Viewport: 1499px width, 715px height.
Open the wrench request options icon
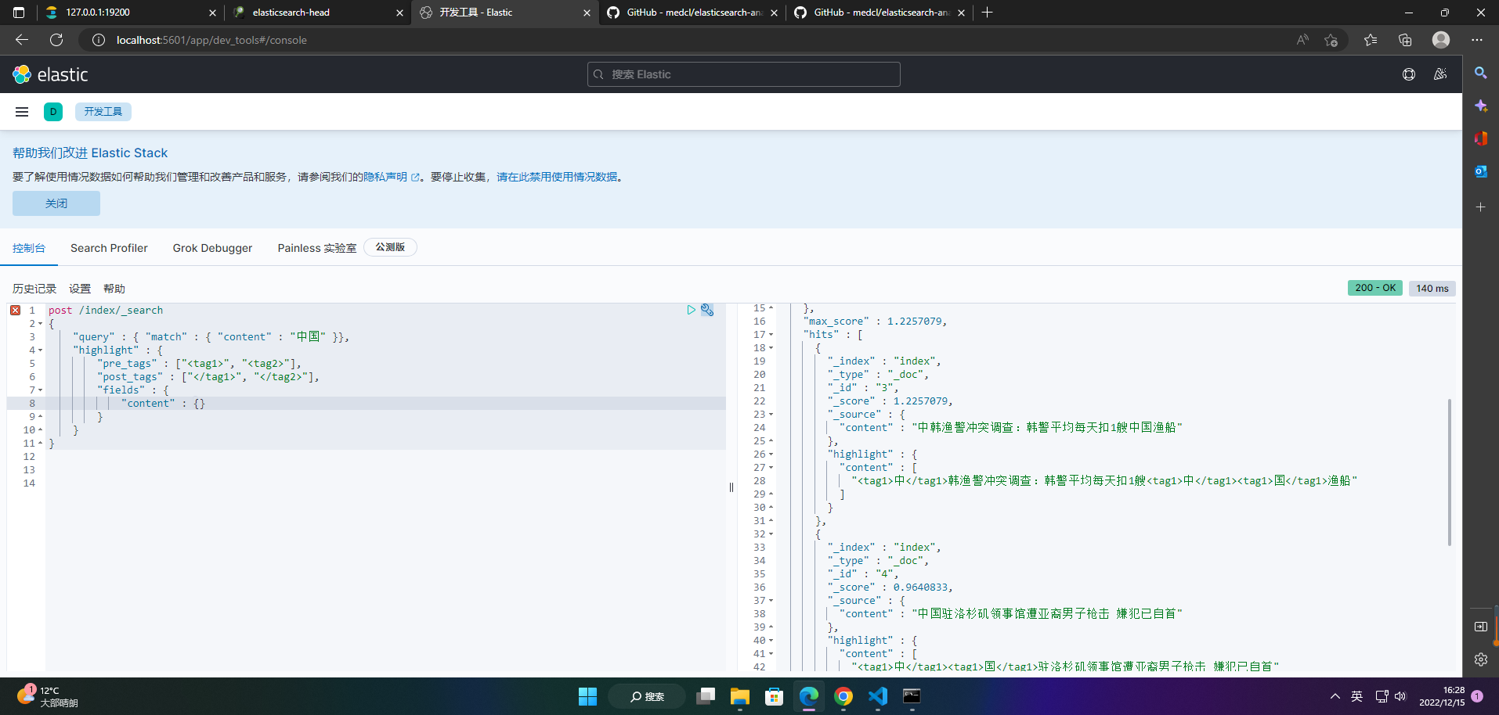(707, 310)
